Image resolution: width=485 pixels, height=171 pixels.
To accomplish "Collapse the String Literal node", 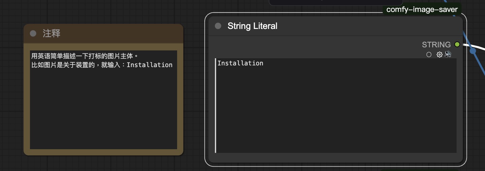I will coord(218,26).
